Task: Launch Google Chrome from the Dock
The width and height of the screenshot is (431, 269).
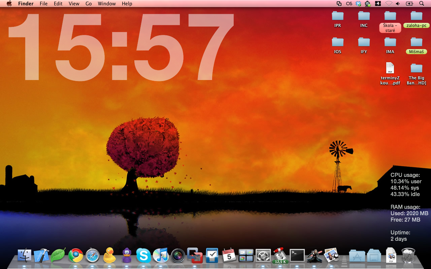Action: tap(76, 256)
